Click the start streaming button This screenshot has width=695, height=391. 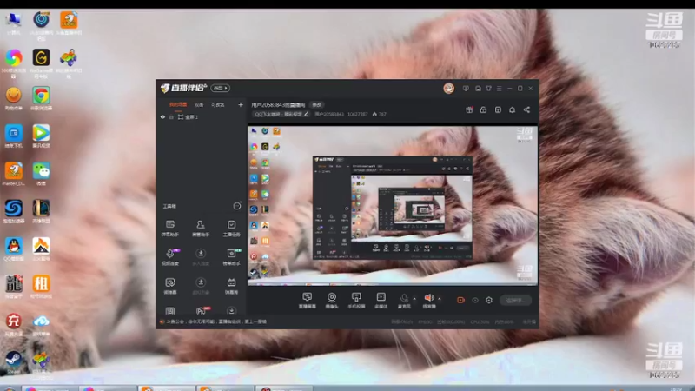(515, 300)
